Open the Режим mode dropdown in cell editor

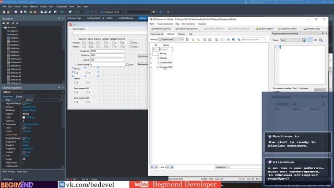pyautogui.click(x=290, y=40)
